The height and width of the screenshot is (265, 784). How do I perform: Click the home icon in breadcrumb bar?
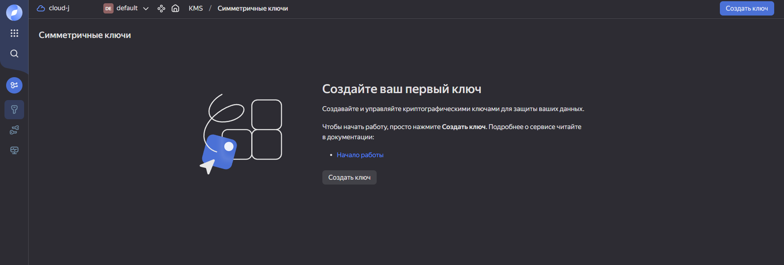point(175,8)
